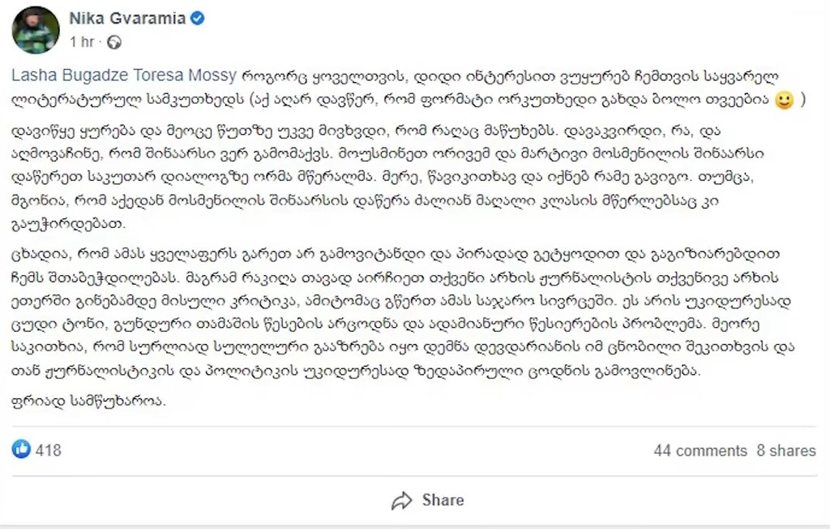Expand the 44 comments
This screenshot has height=529, width=830.
(x=700, y=450)
